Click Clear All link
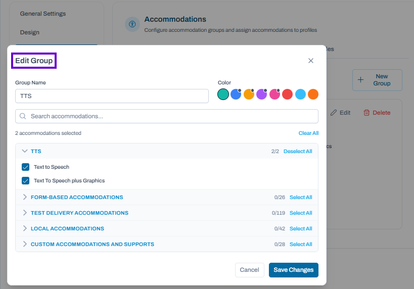This screenshot has height=289, width=414. (x=308, y=133)
